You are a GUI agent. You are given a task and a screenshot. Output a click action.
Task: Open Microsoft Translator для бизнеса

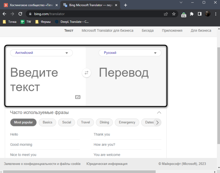pyautogui.click(x=108, y=30)
